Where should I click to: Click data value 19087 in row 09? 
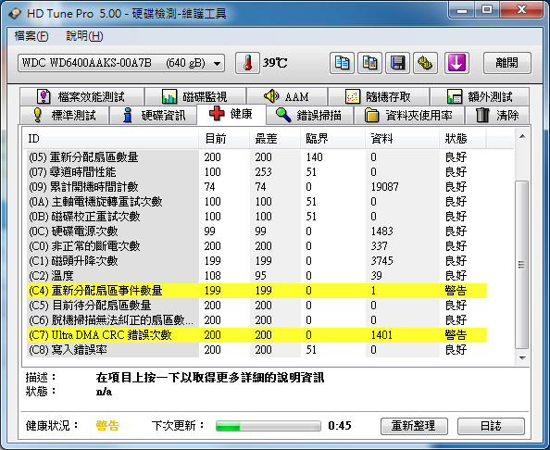(384, 187)
